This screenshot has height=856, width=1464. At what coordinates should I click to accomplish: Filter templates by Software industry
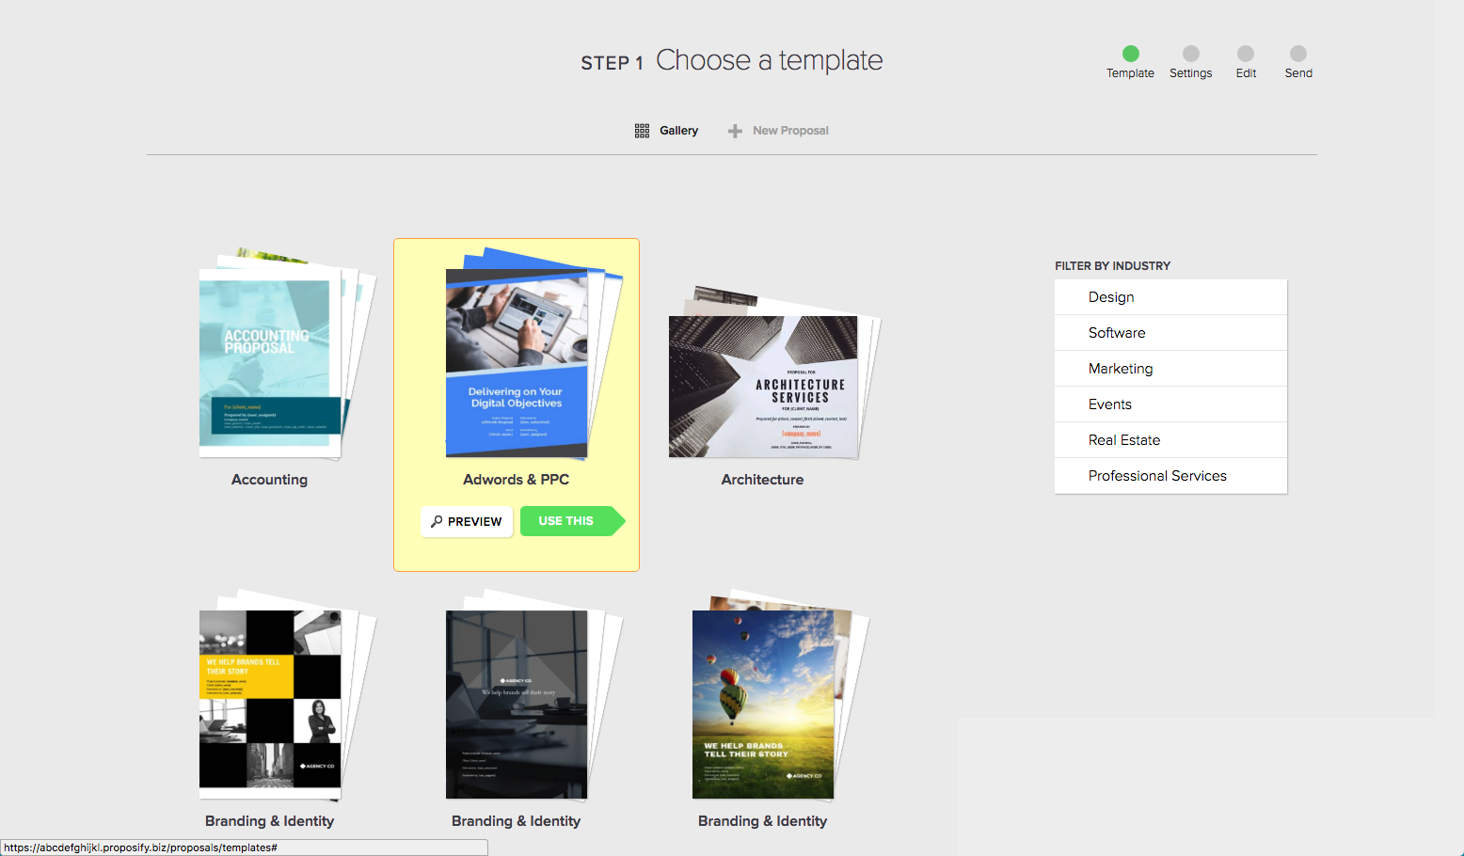[1170, 333]
